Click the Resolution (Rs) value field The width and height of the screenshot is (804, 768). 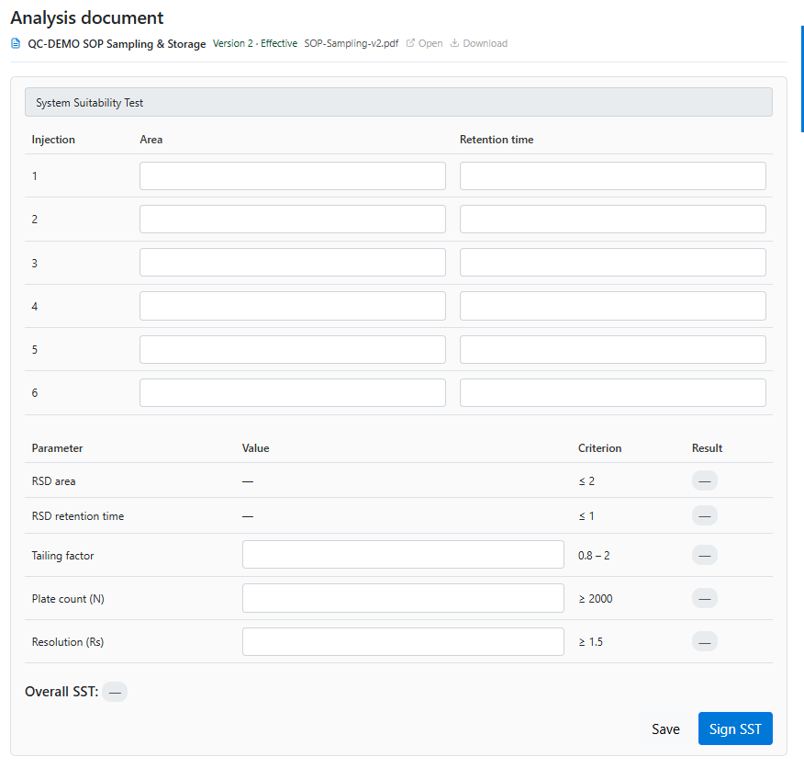click(x=403, y=642)
